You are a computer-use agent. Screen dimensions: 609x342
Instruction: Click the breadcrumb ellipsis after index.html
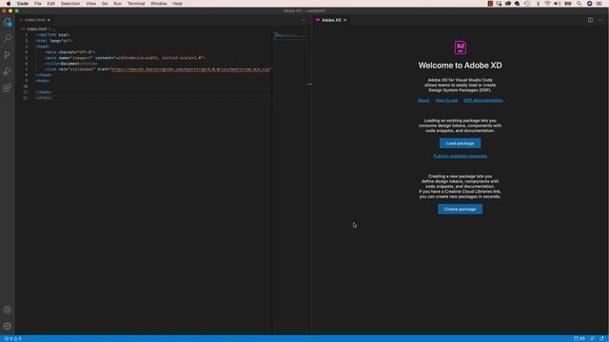[x=53, y=29]
